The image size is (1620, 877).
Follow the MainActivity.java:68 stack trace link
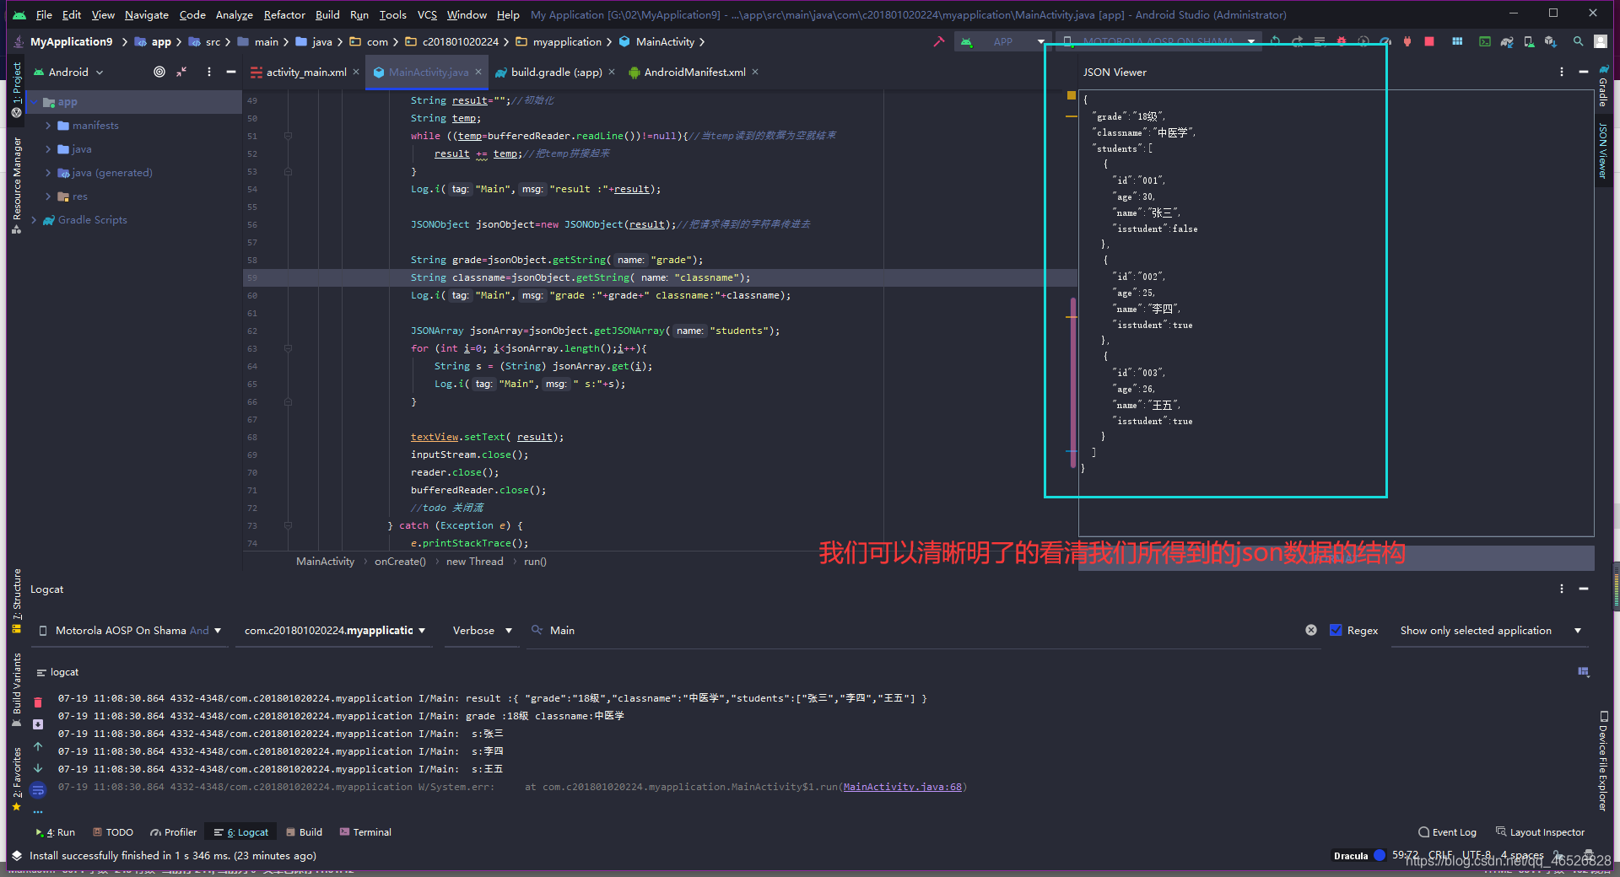click(x=902, y=787)
